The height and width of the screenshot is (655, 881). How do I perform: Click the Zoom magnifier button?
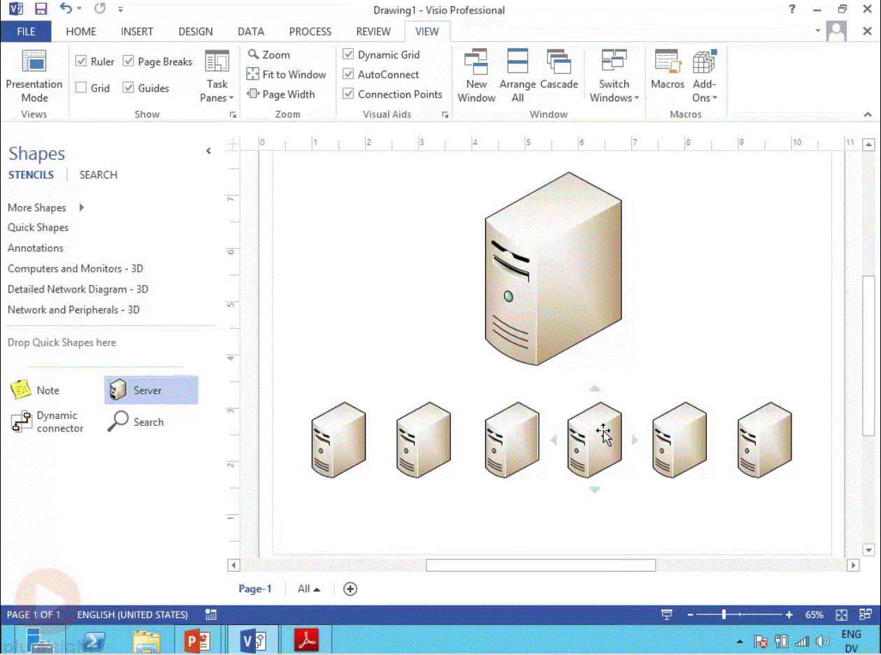[x=268, y=54]
